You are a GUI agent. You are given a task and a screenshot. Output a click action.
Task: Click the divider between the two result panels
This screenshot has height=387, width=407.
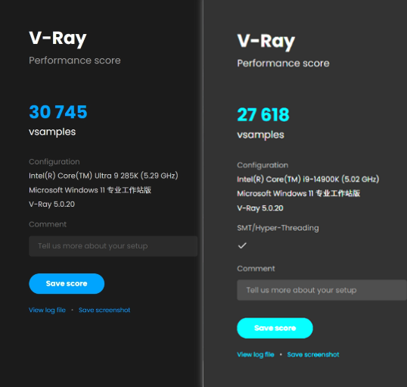pos(203,193)
